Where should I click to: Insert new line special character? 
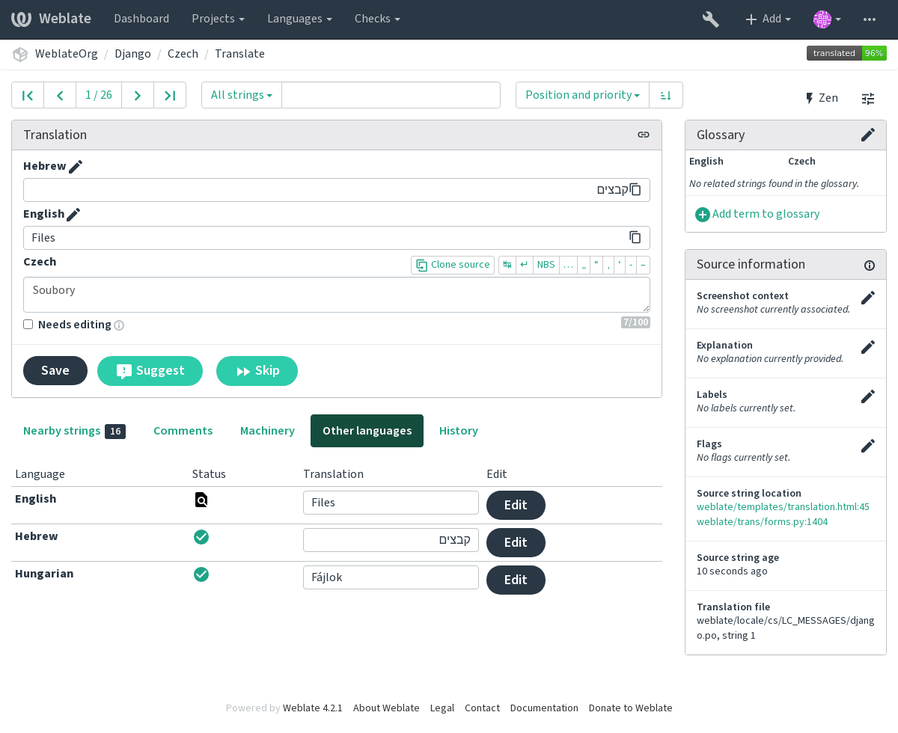[x=525, y=265]
